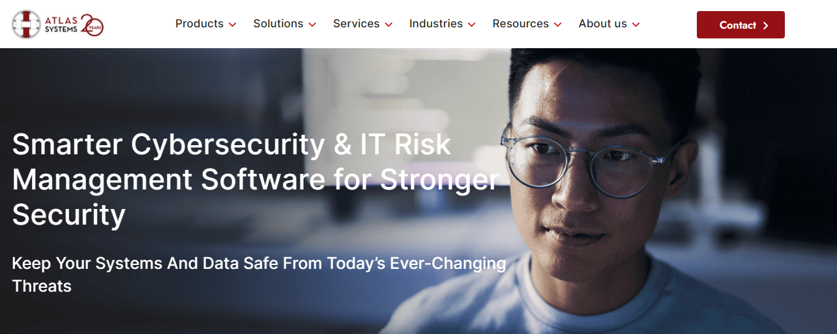
Task: Click the red chevron beside Services
Action: (x=389, y=25)
